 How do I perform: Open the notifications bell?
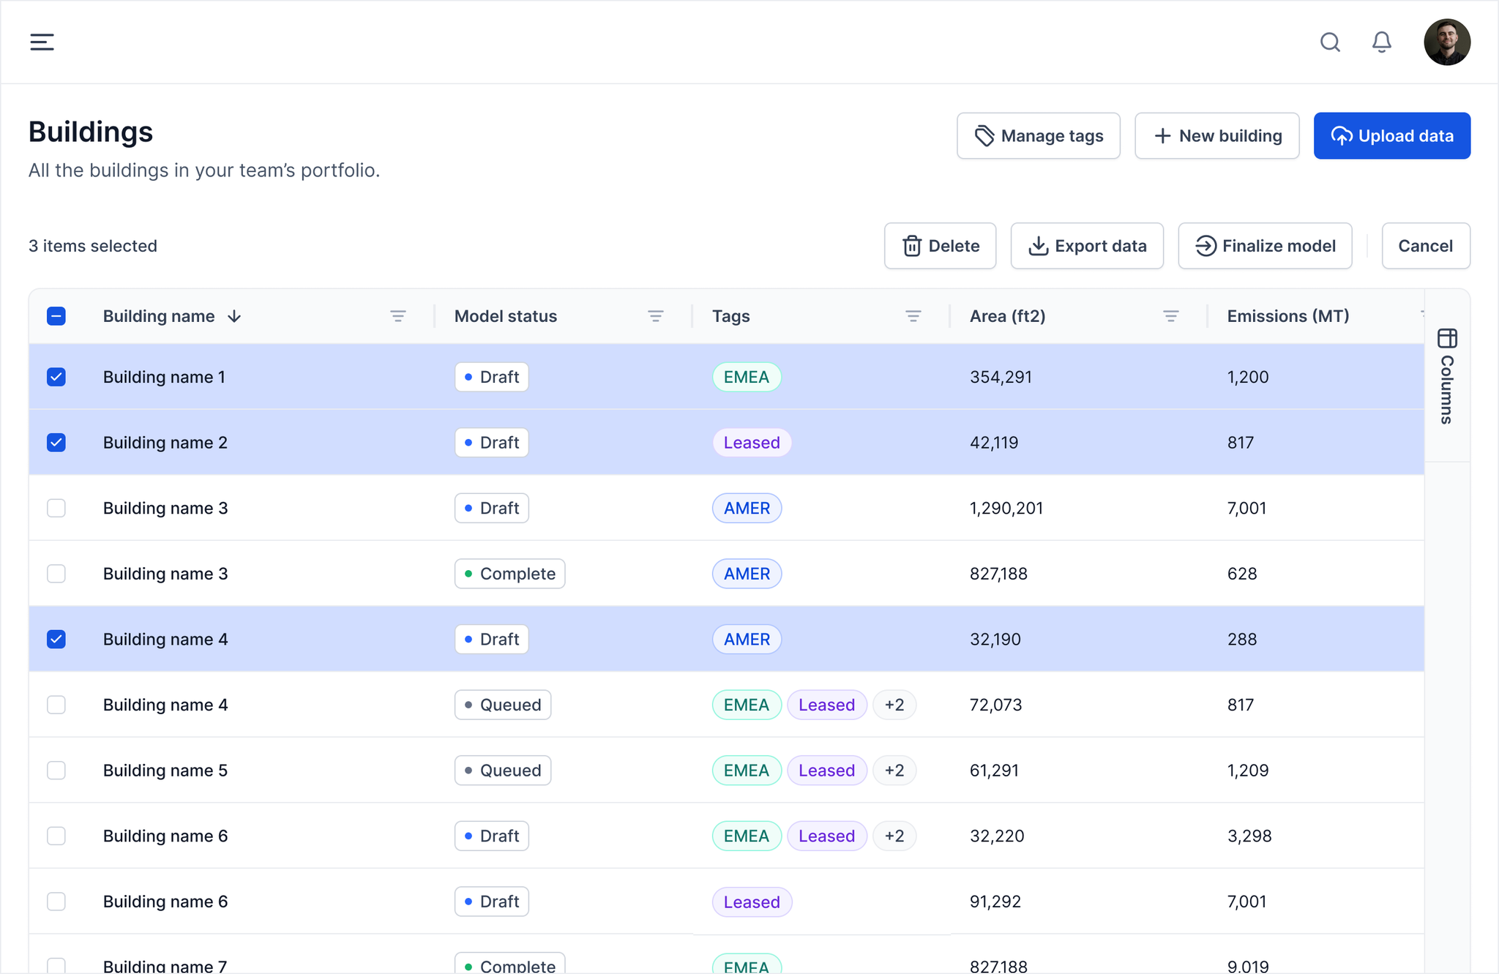(x=1381, y=42)
